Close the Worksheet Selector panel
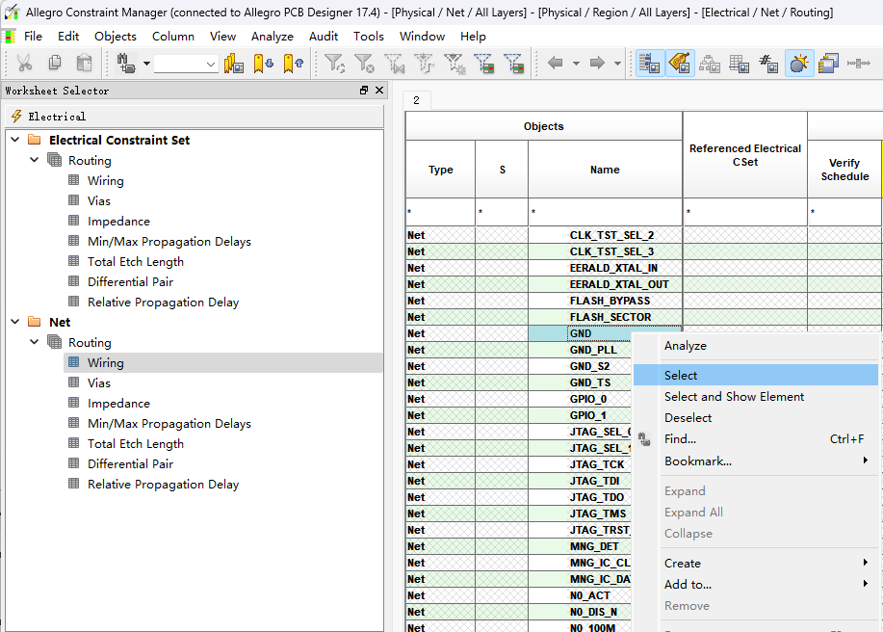Image resolution: width=883 pixels, height=632 pixels. [379, 91]
